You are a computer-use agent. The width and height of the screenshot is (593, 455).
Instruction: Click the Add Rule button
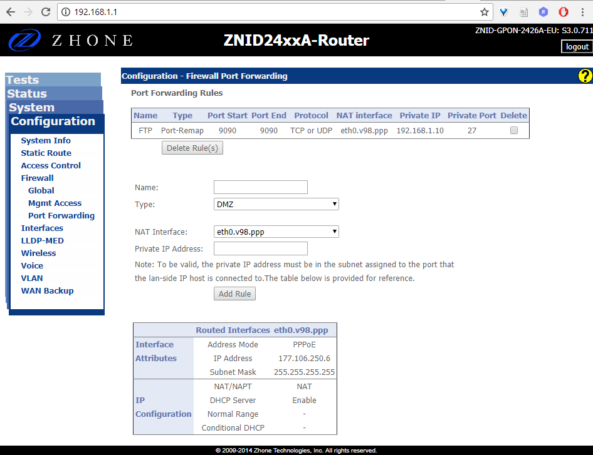(x=234, y=294)
